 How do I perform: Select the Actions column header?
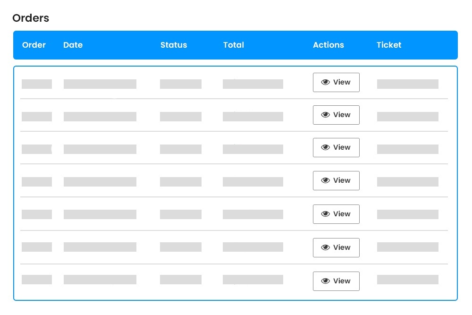click(328, 45)
